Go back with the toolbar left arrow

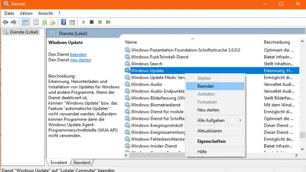[6, 22]
